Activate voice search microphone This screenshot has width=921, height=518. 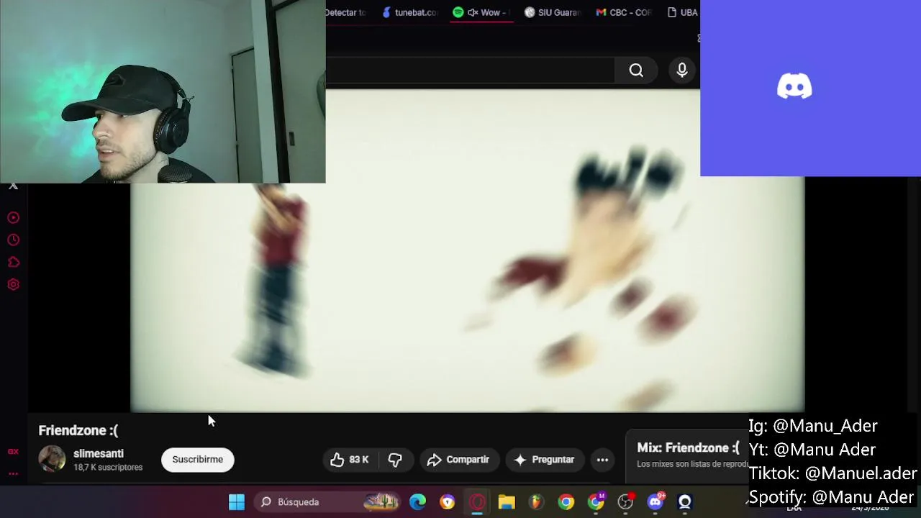point(681,71)
